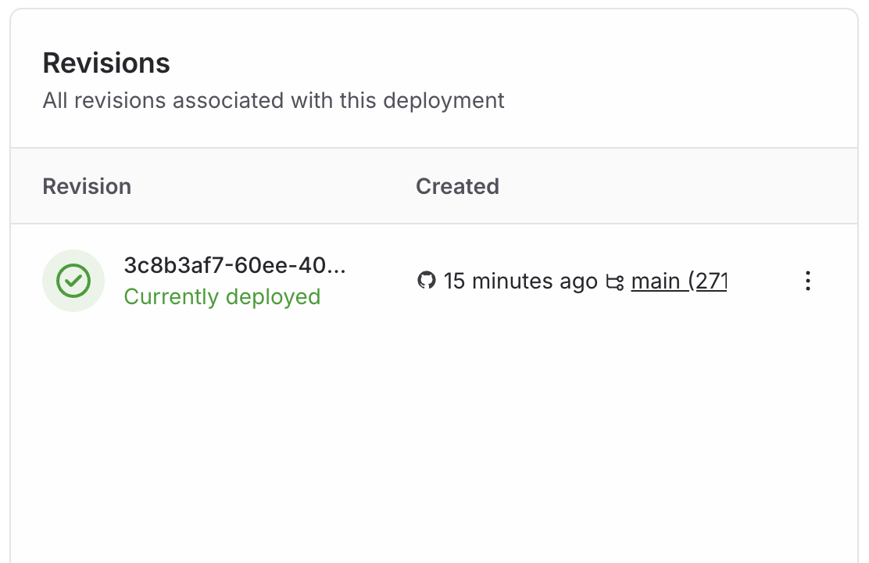Click the GitHub logo icon
This screenshot has width=869, height=563.
(x=426, y=280)
